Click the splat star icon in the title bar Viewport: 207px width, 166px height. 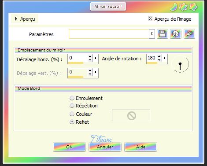(184, 7)
